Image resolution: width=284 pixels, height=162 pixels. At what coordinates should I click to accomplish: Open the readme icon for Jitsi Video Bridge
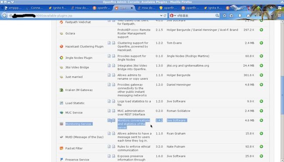109,65
